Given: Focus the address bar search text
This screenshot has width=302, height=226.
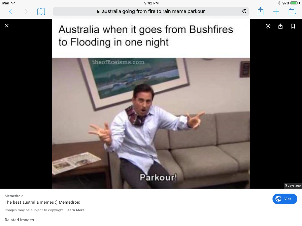Looking at the screenshot, I should [153, 11].
